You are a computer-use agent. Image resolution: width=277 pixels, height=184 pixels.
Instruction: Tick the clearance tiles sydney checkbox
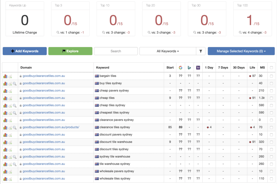(271, 127)
